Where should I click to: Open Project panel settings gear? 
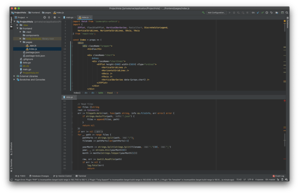[x=55, y=17]
